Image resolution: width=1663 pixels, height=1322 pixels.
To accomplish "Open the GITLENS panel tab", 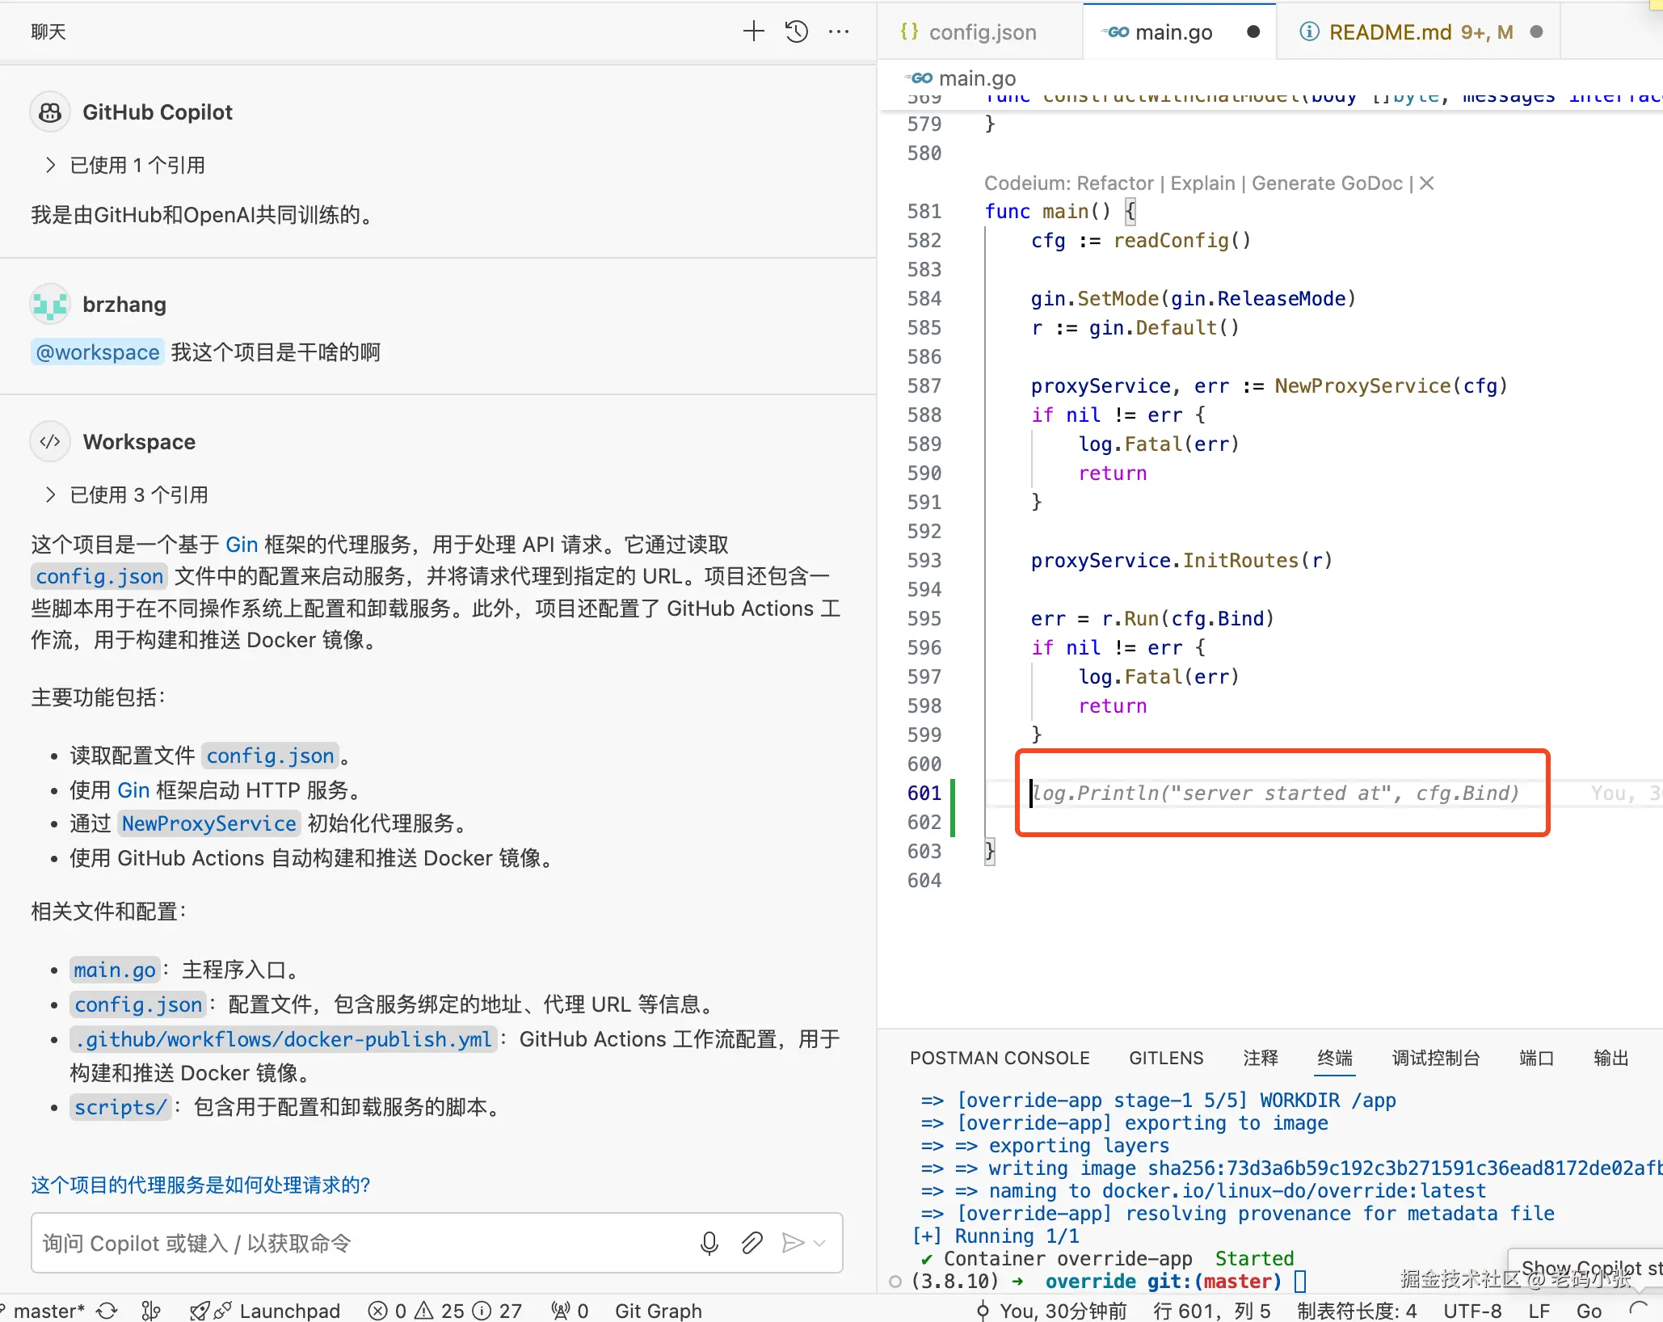I will pyautogui.click(x=1166, y=1058).
